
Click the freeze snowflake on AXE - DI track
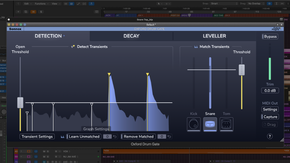point(53,162)
